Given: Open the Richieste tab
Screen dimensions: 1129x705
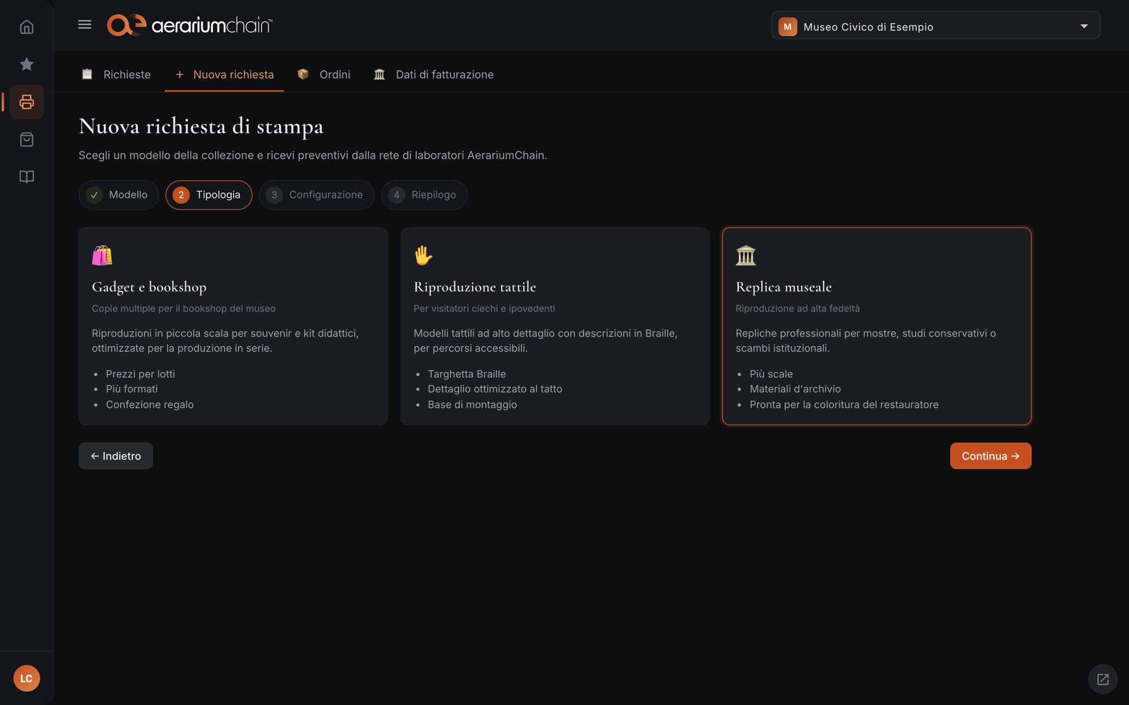Looking at the screenshot, I should coord(116,74).
